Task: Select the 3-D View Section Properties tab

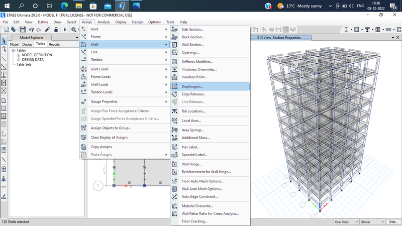Action: 279,38
